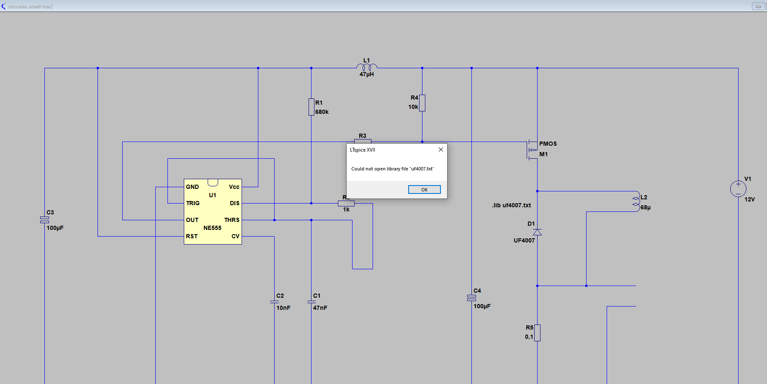The image size is (767, 384).
Task: Select the C1 47nF capacitor symbol
Action: pos(311,302)
